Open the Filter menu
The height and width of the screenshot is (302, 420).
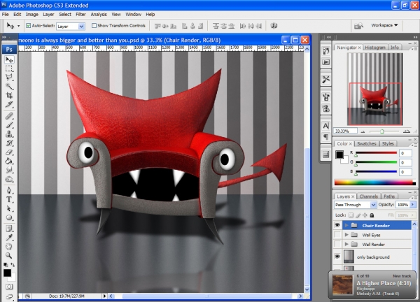(x=80, y=15)
